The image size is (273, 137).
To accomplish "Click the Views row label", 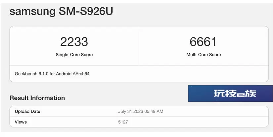I will point(21,122).
